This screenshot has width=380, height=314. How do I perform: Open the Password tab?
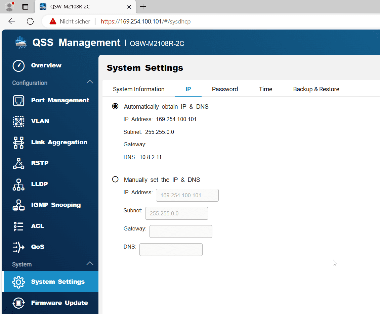[x=225, y=89]
